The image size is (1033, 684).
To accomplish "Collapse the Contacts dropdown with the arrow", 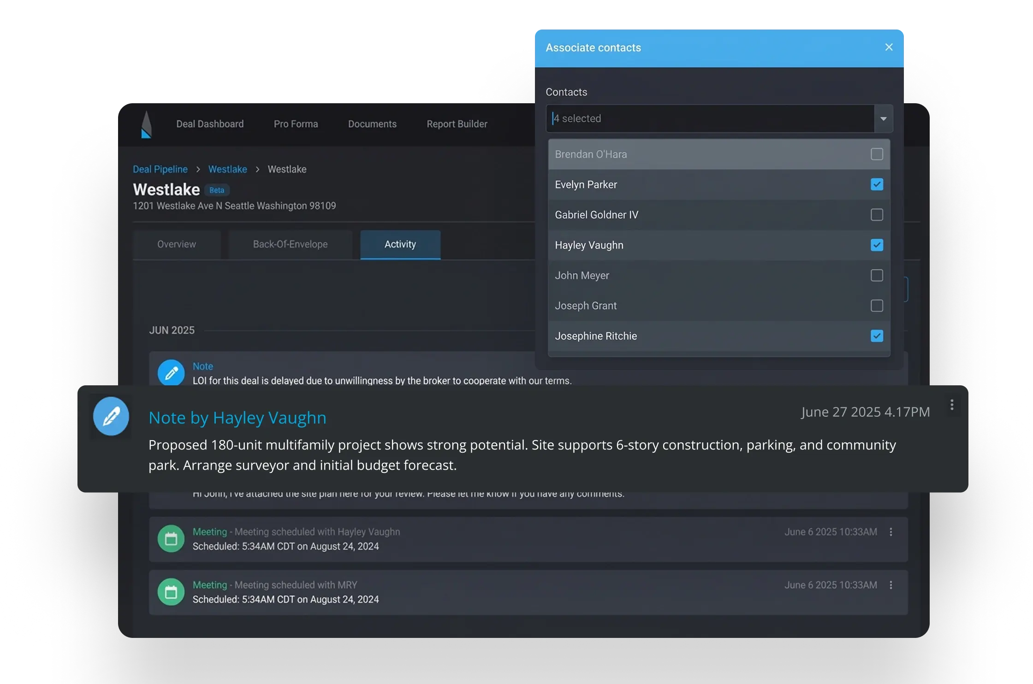I will 883,119.
